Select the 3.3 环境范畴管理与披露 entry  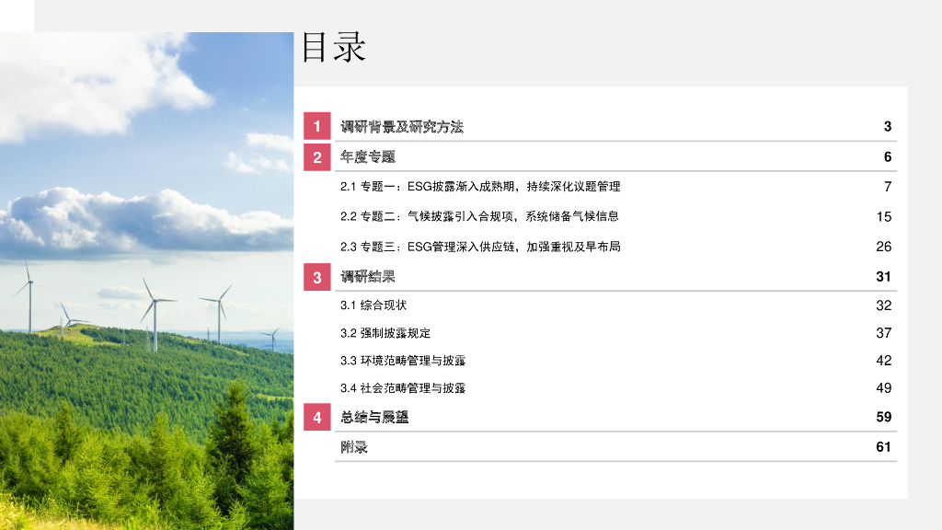tap(403, 361)
